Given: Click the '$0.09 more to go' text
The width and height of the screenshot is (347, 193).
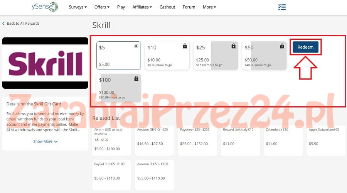Looking at the screenshot, I should click(x=160, y=65).
